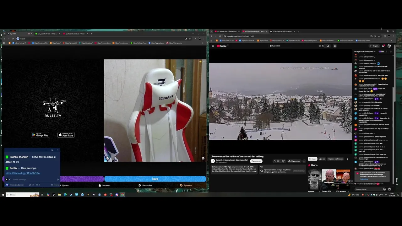Open YouTube hamburger guide menu

pos(213,46)
